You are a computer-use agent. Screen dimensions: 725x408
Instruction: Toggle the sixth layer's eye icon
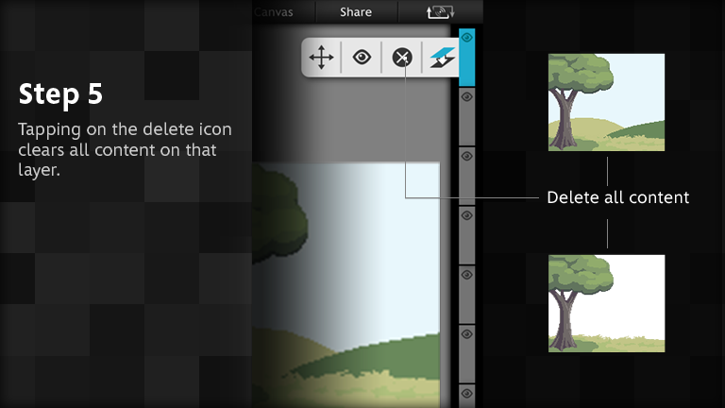467,334
